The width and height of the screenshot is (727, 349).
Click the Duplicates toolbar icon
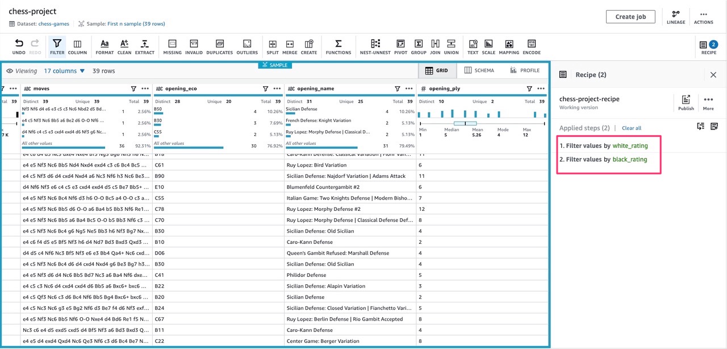click(220, 46)
